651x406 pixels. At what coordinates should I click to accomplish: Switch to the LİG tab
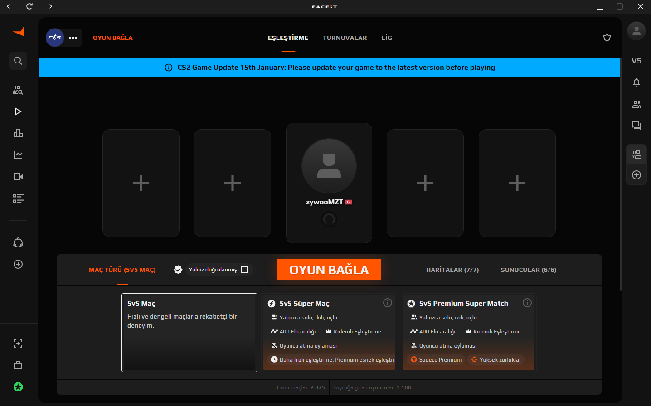pyautogui.click(x=387, y=38)
